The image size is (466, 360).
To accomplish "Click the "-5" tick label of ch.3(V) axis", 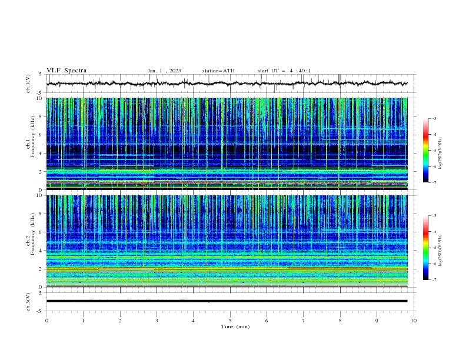I will tap(39, 311).
